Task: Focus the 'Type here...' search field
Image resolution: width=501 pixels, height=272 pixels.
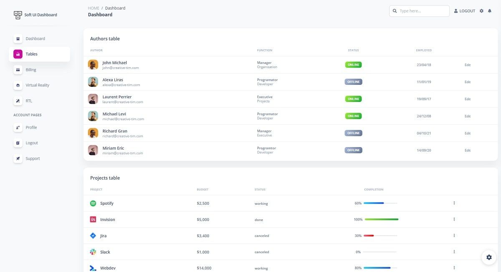Action: [419, 11]
